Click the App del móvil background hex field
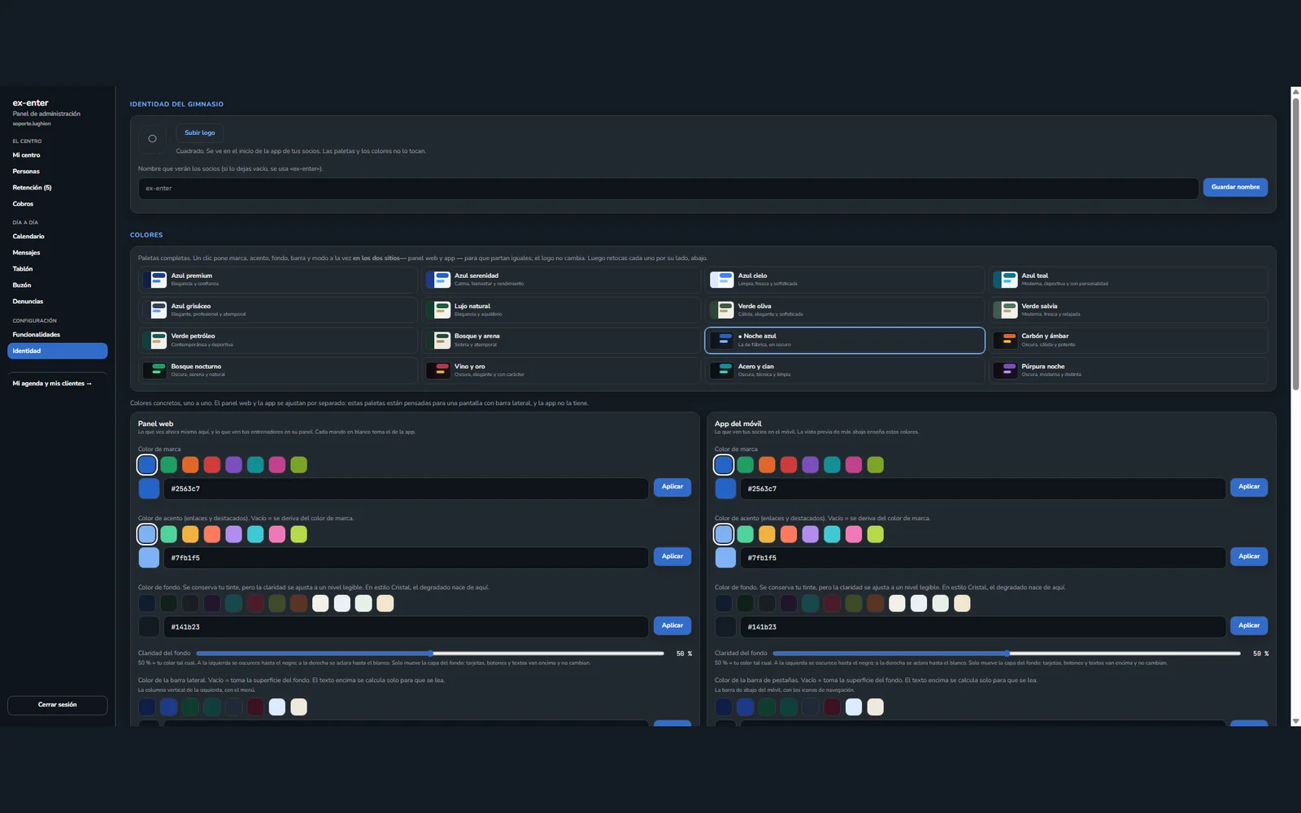The image size is (1301, 813). [x=982, y=627]
